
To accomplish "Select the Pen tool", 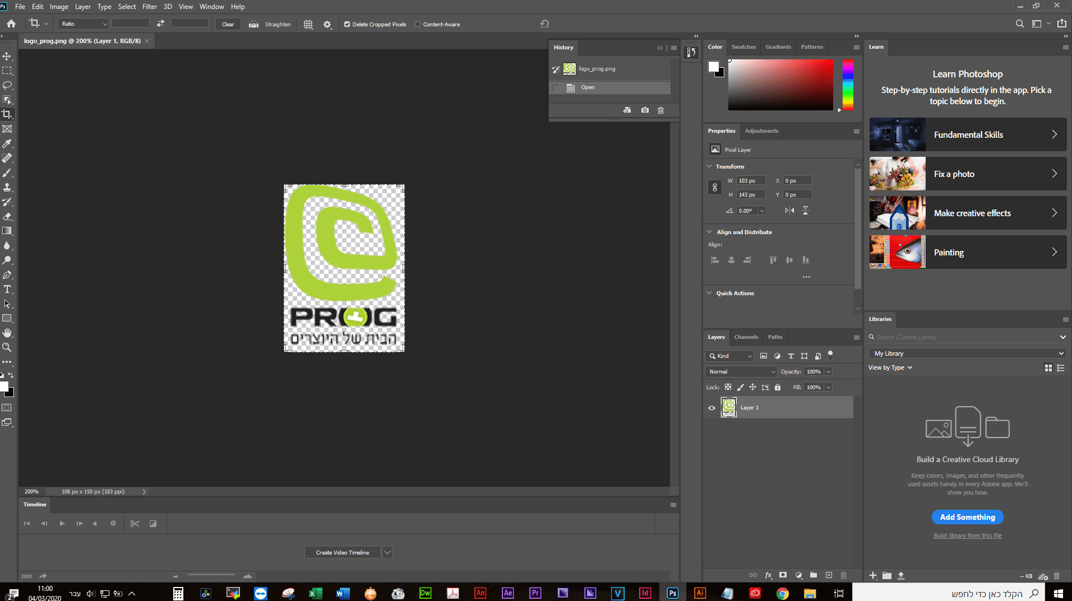I will (7, 275).
